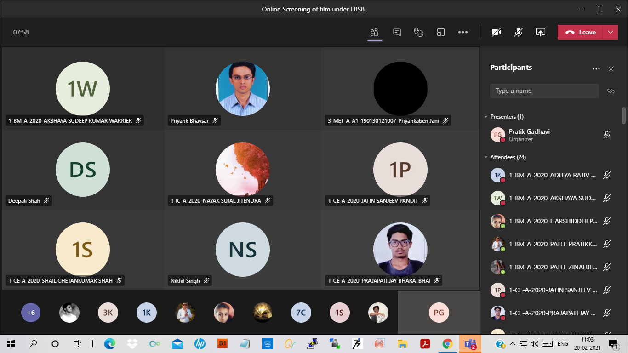Collapse the Attendees (24) section
The height and width of the screenshot is (353, 628).
(x=486, y=157)
